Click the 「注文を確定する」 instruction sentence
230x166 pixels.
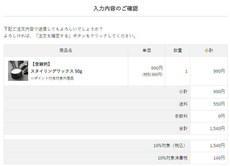point(70,36)
